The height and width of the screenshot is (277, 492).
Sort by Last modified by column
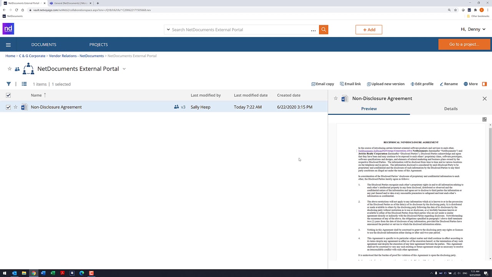click(206, 95)
